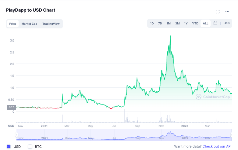Switch to the TradingView tab
Viewport: 238px width, 150px height.
click(x=51, y=24)
